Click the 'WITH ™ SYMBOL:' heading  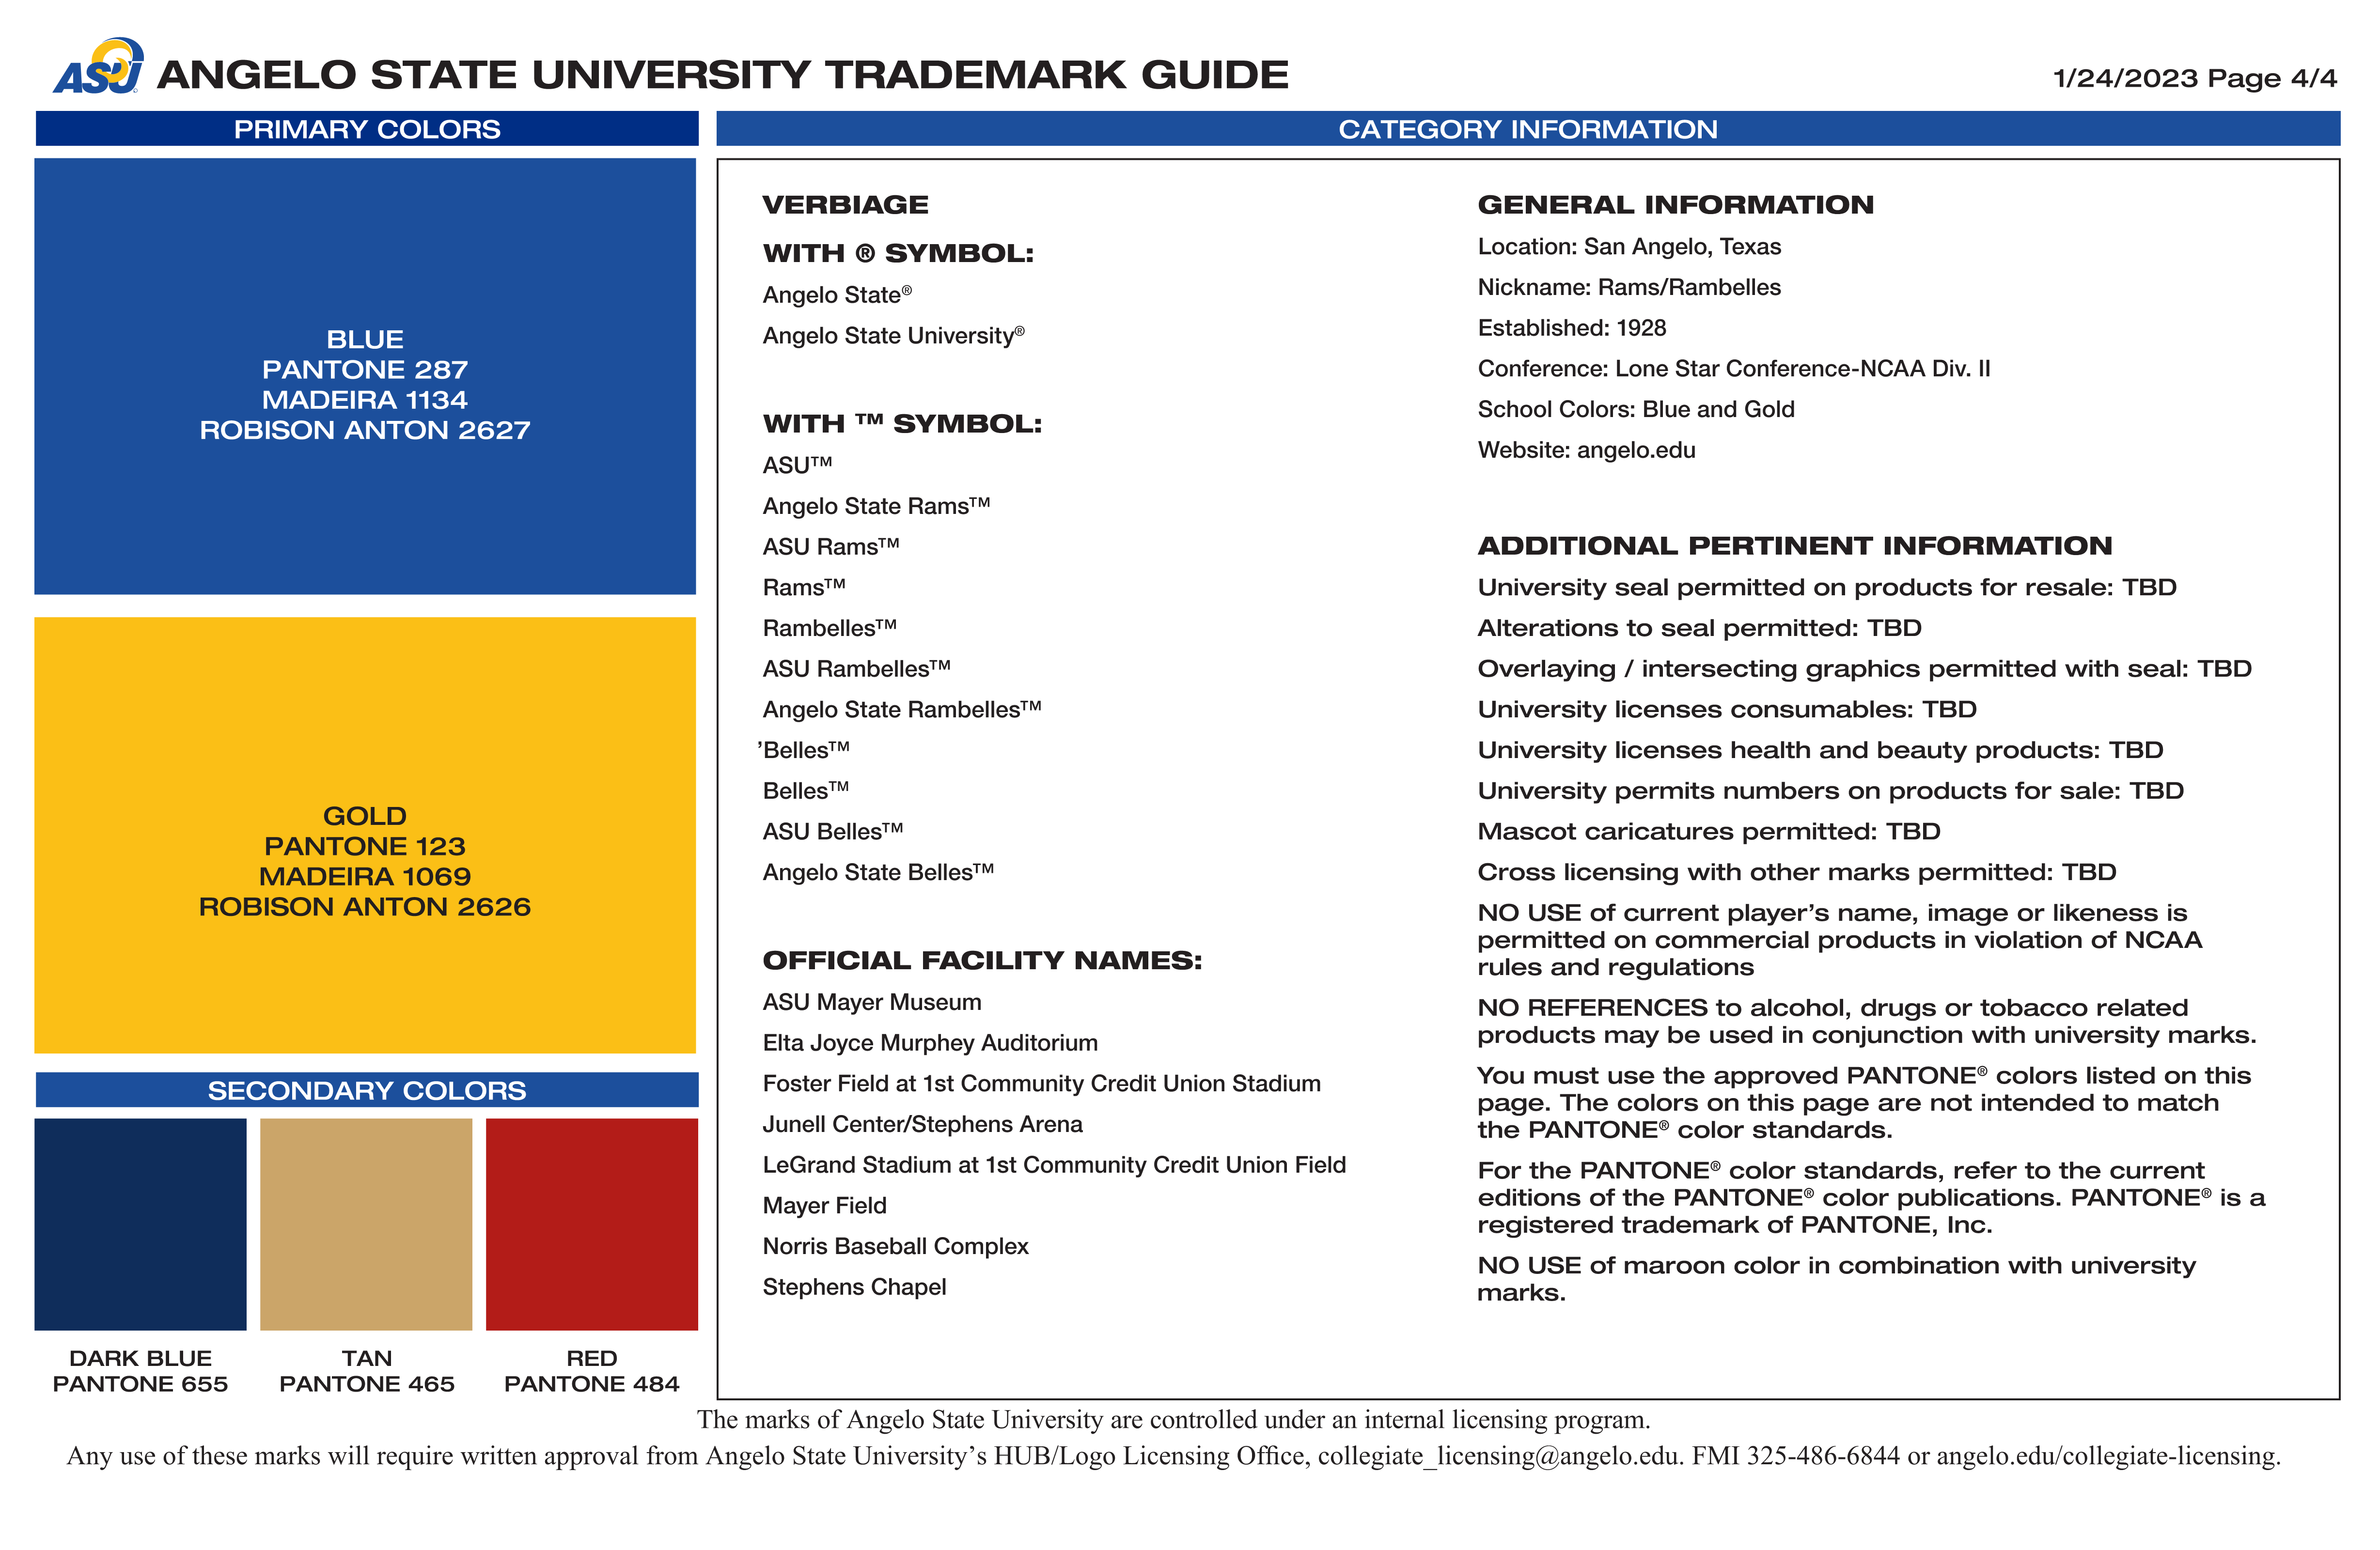[x=902, y=424]
